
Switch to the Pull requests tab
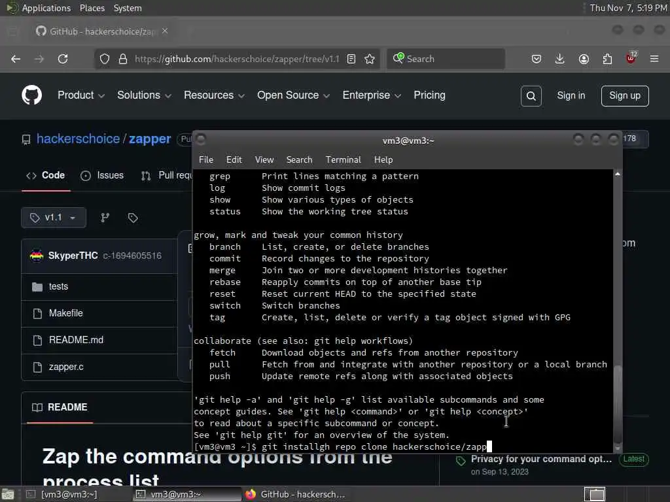167,175
